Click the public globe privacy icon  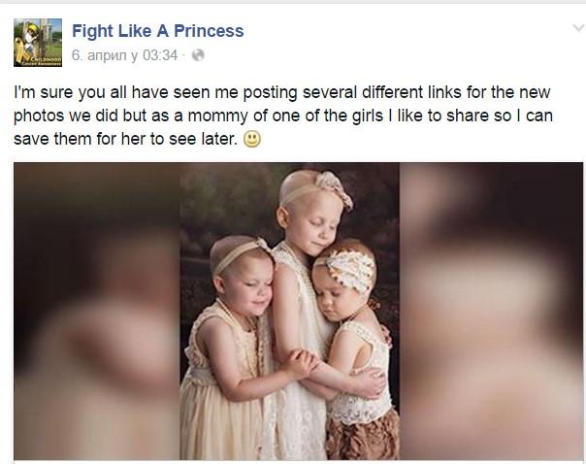point(198,55)
